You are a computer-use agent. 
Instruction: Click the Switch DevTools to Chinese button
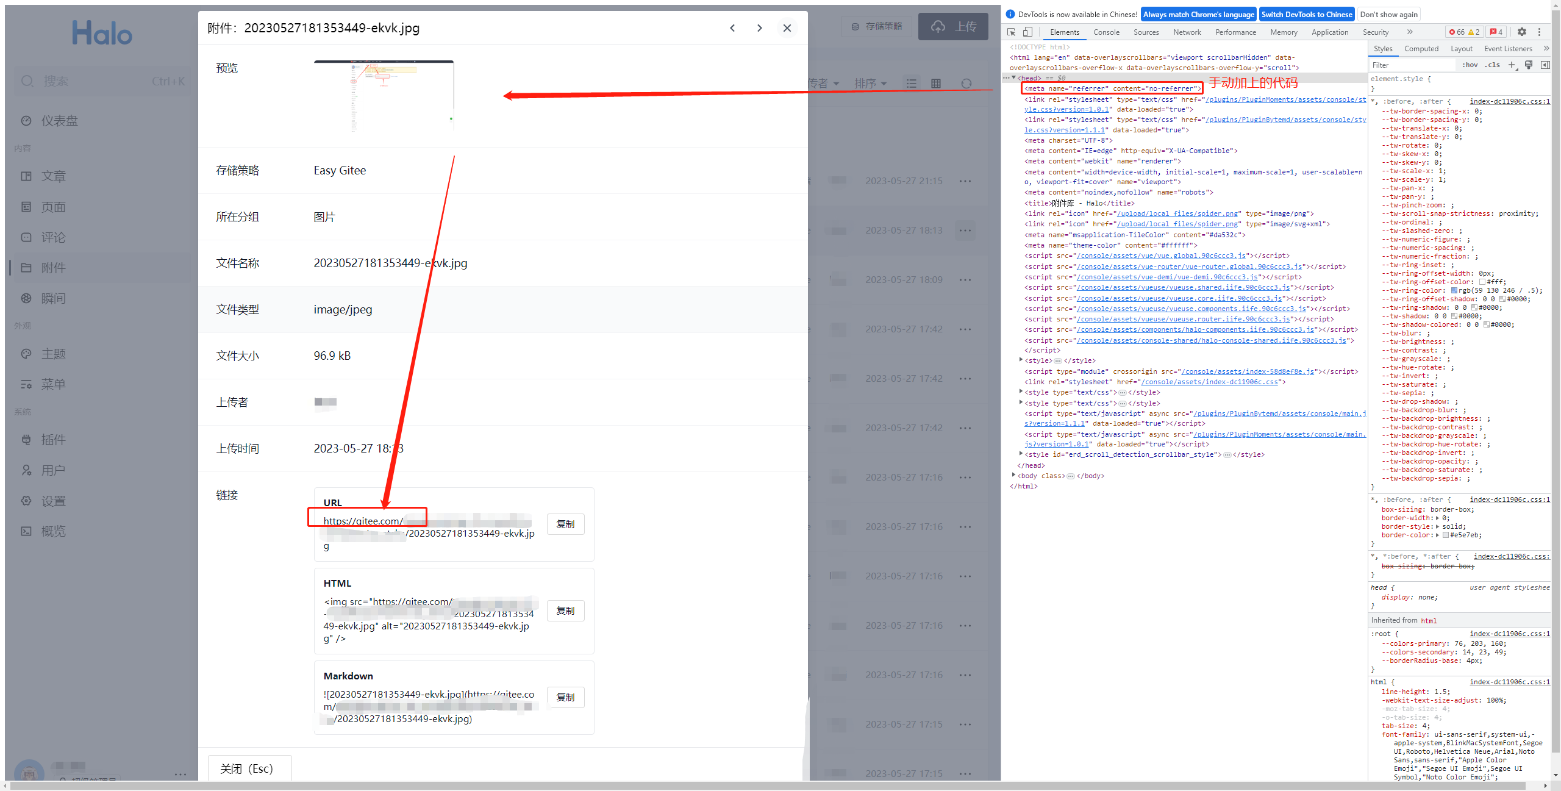pos(1307,14)
